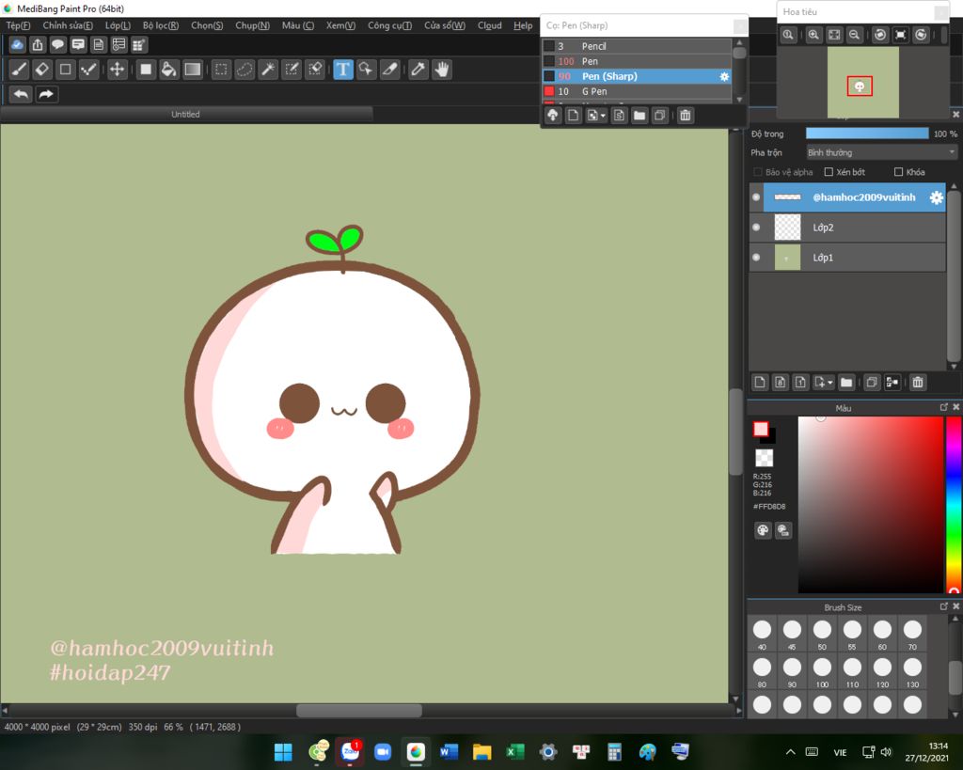Adjust the Độ trong opacity slider

click(867, 134)
